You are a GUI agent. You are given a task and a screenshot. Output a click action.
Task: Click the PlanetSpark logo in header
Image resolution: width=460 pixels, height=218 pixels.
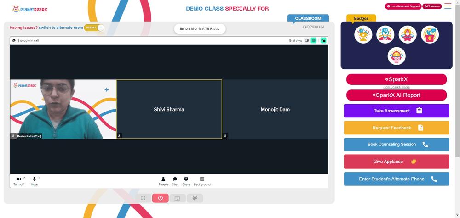[30, 9]
